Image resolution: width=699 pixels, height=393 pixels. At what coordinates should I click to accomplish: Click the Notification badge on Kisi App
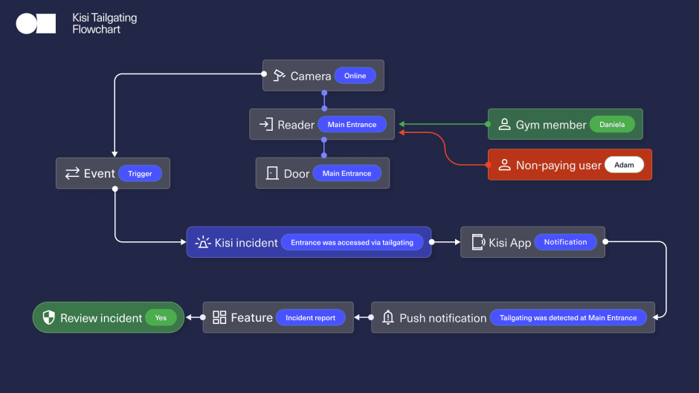[565, 242]
